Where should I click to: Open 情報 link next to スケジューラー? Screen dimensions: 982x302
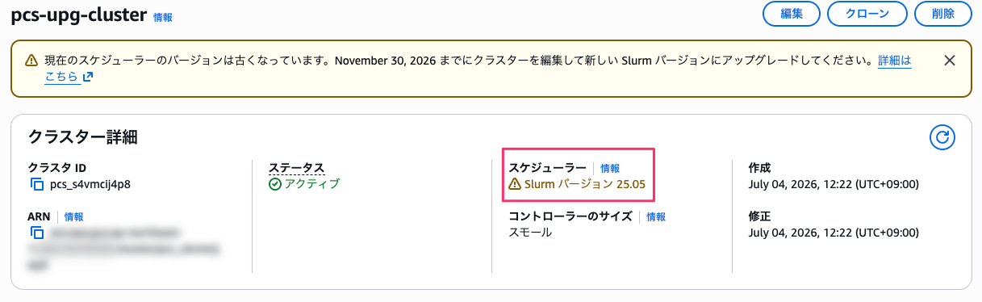point(610,168)
